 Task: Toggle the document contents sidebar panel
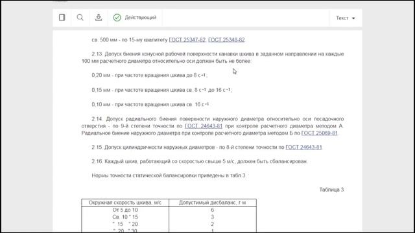coord(62,17)
